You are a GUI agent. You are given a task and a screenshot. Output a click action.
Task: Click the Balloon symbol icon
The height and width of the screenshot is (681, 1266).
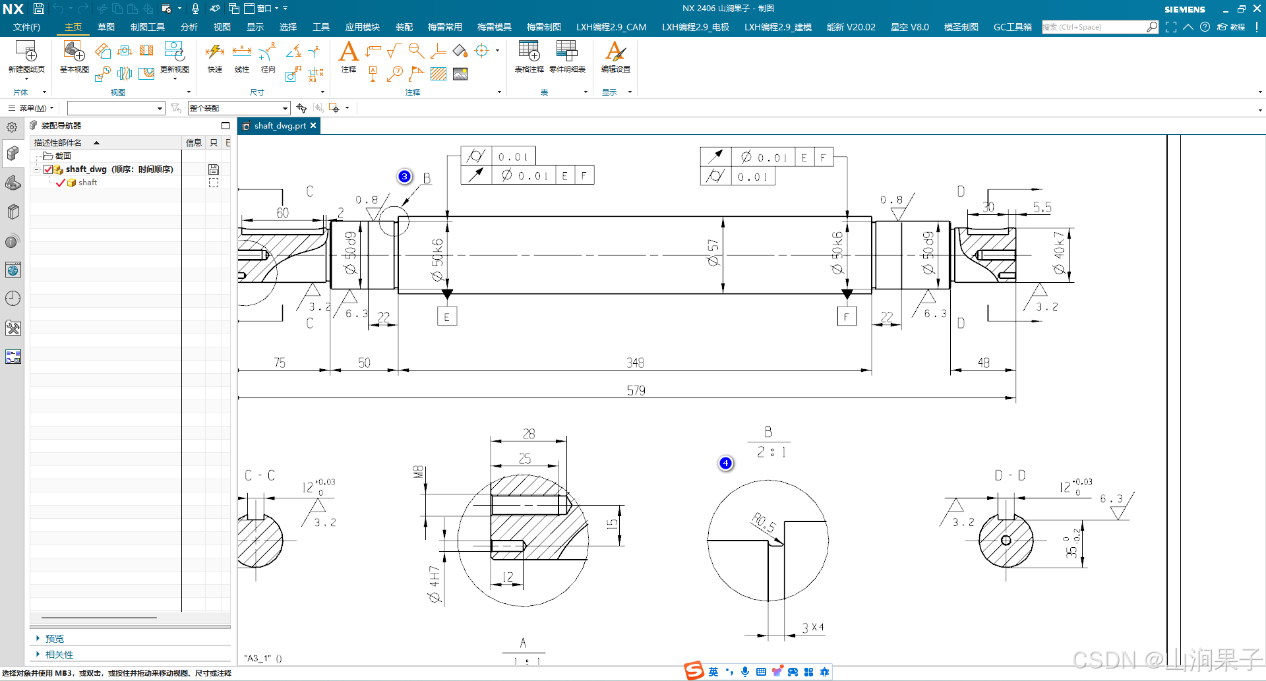point(395,74)
